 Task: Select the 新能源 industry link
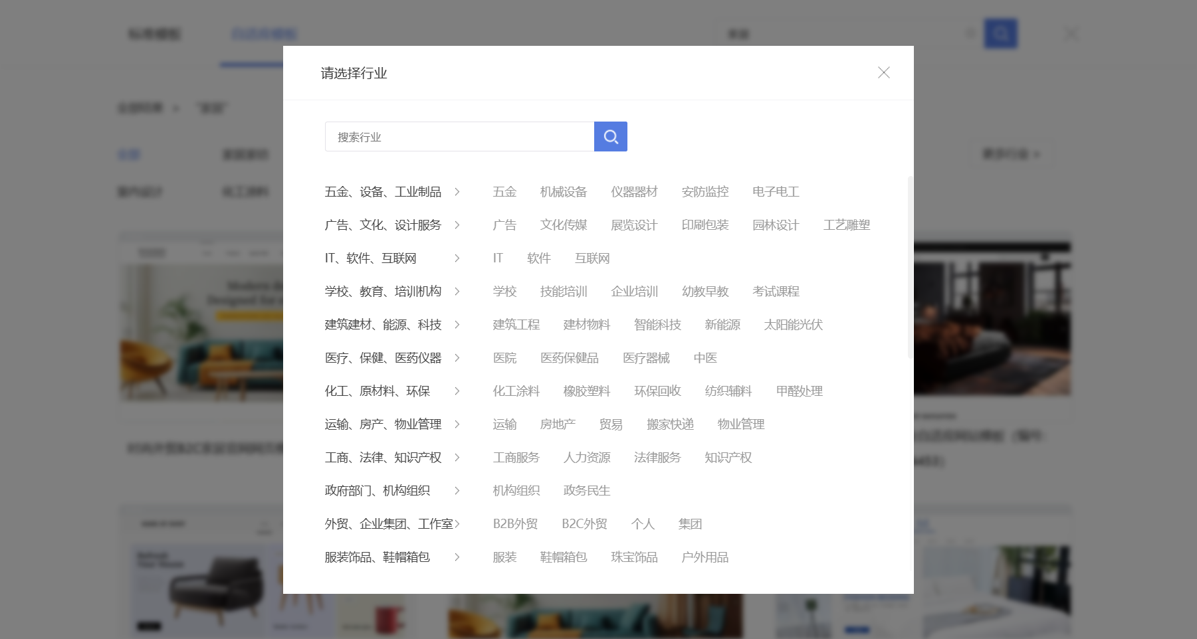(x=722, y=325)
